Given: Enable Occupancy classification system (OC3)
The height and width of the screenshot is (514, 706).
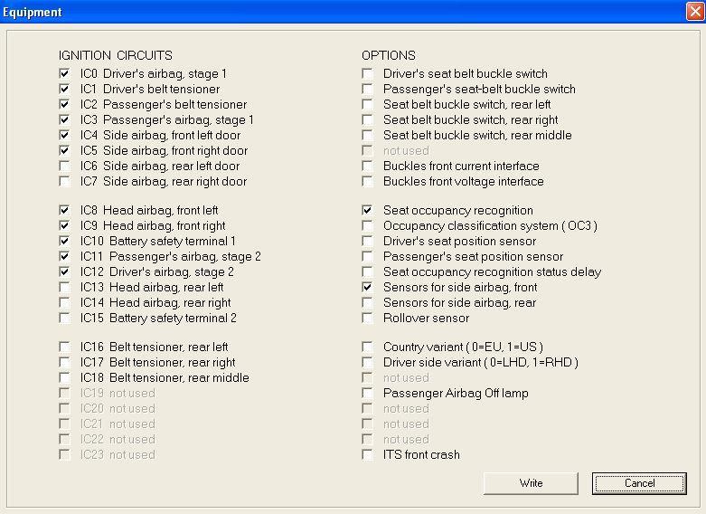Looking at the screenshot, I should pos(367,225).
